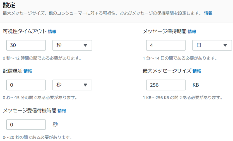Focus the 可視性タイムアウト field showing 30
Screen dimensions: 233x141
26,45
